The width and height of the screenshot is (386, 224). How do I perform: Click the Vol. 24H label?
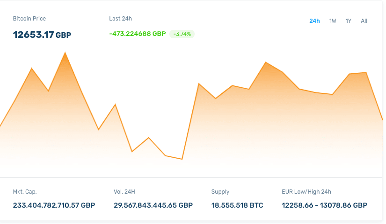tap(124, 192)
